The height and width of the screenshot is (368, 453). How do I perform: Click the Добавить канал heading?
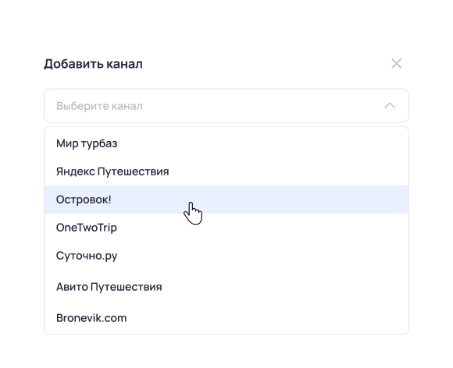point(93,64)
